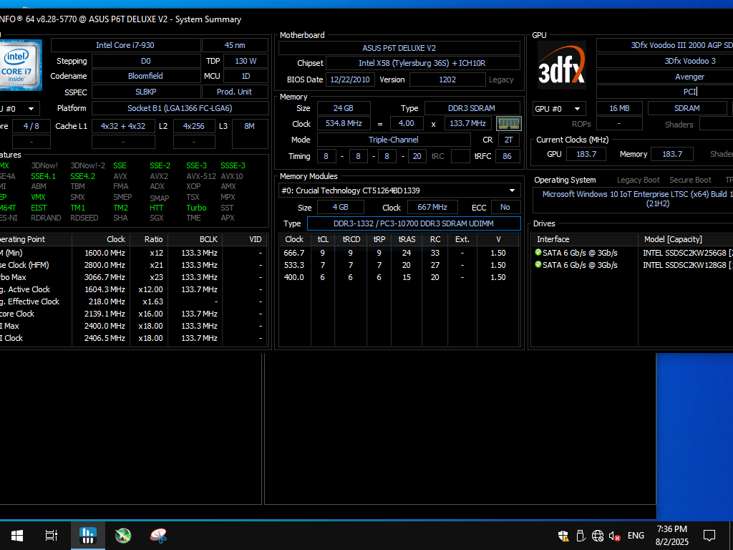Click the tCL column header
733x550 pixels.
[323, 239]
